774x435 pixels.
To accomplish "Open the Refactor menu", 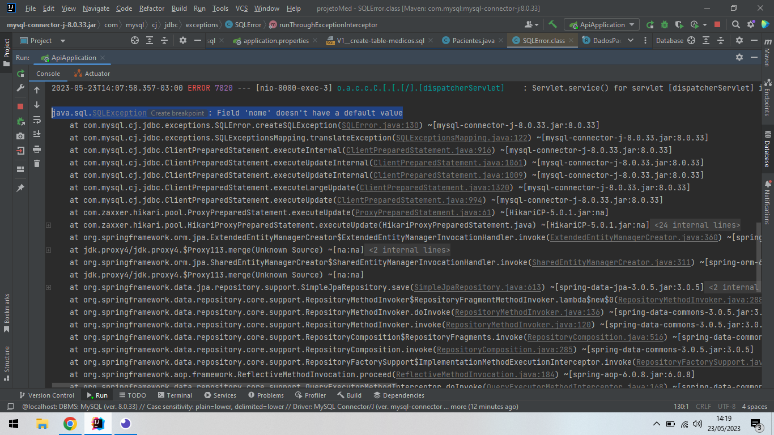I will pyautogui.click(x=152, y=8).
